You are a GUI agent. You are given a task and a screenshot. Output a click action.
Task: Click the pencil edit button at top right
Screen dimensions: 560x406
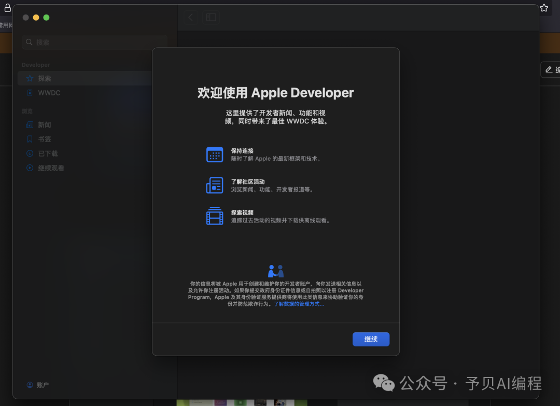(550, 70)
